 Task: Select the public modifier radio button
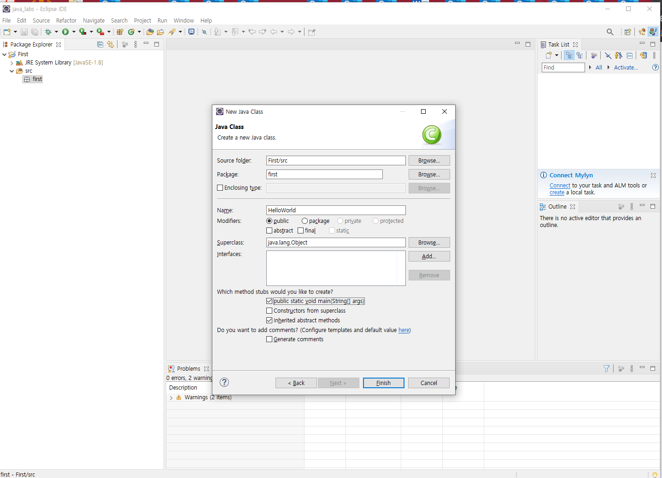269,221
